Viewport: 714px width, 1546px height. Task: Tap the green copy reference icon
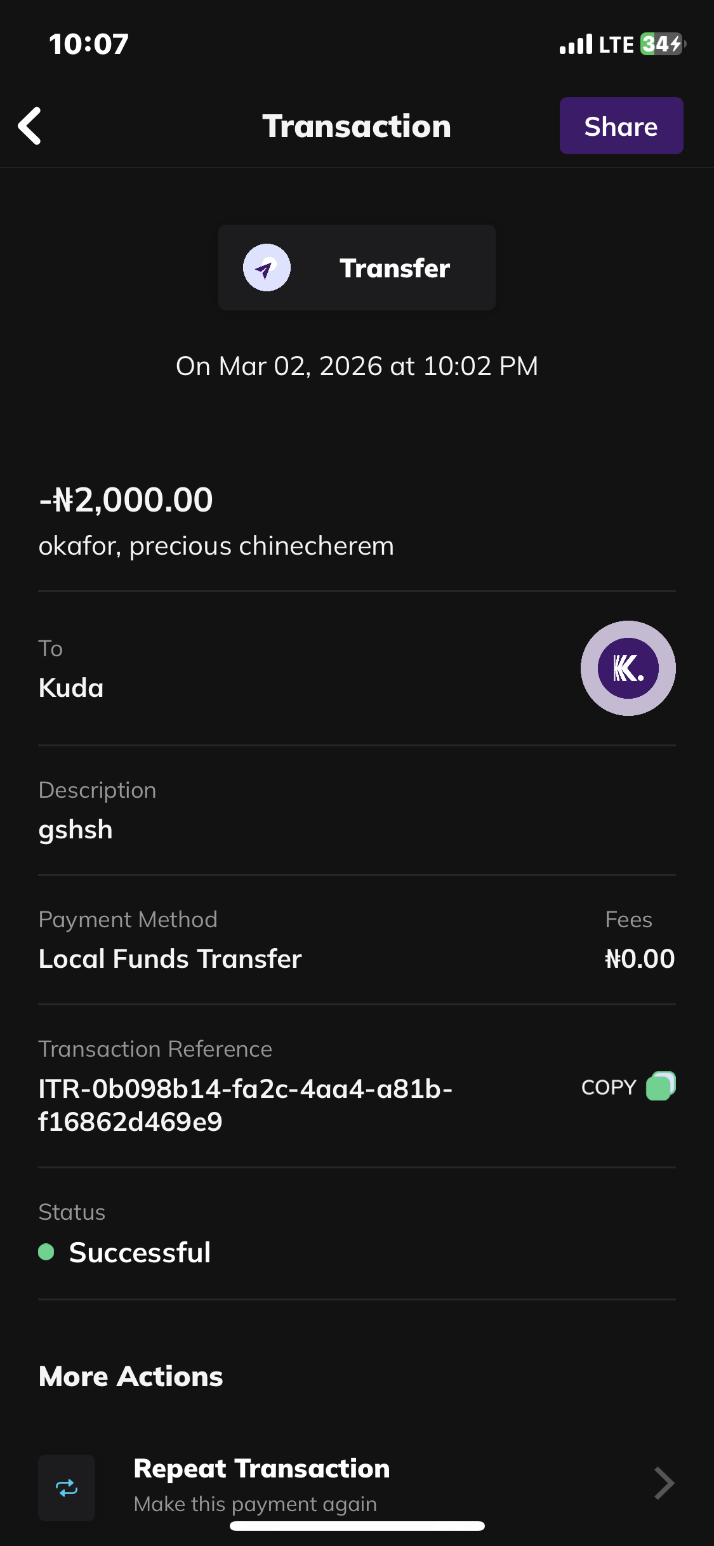tap(661, 1086)
